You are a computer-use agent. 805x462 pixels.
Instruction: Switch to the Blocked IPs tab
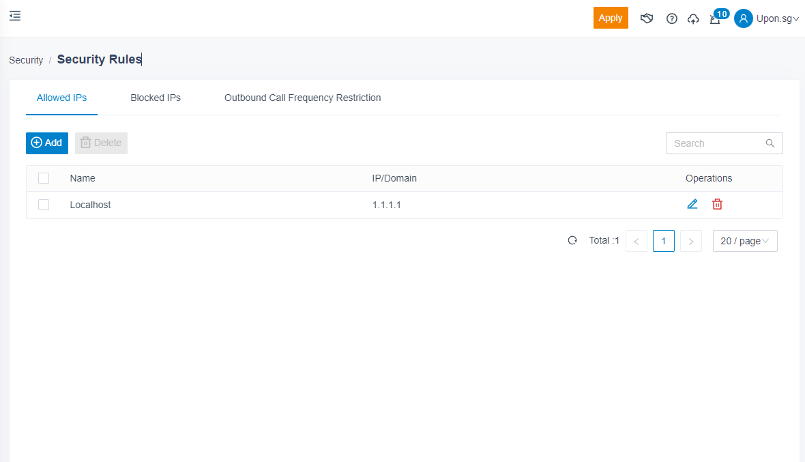coord(156,98)
